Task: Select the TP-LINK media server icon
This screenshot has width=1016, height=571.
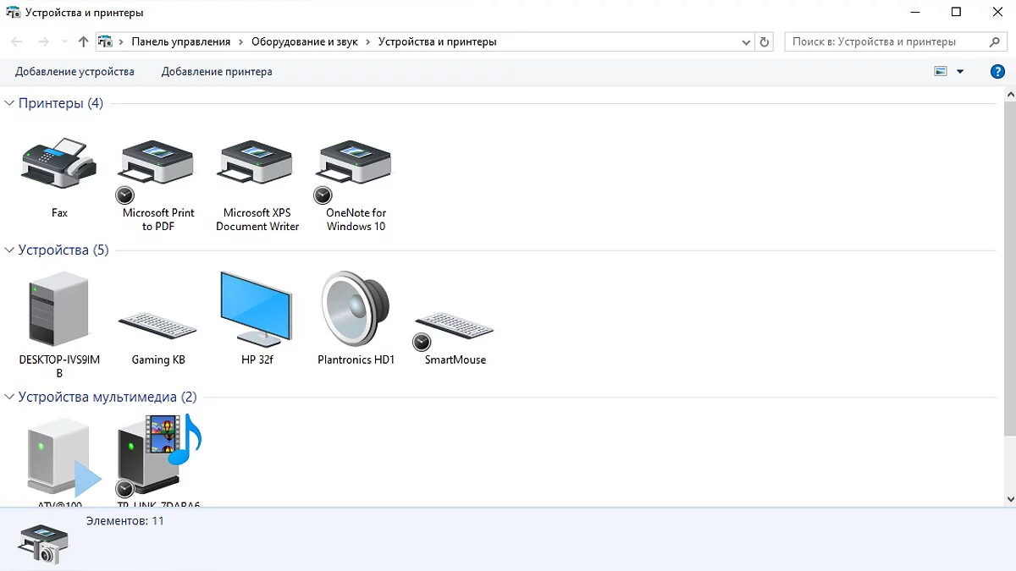Action: pyautogui.click(x=159, y=456)
